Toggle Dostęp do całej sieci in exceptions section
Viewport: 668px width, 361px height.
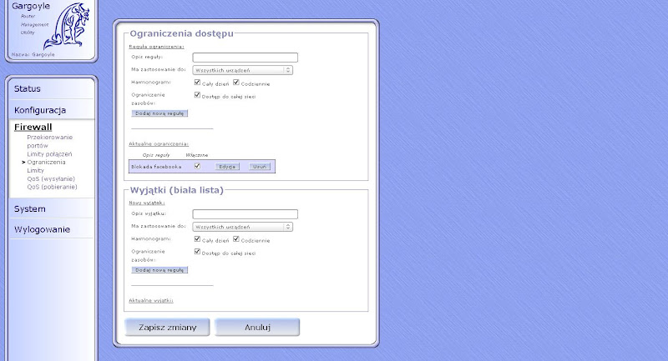pyautogui.click(x=197, y=252)
